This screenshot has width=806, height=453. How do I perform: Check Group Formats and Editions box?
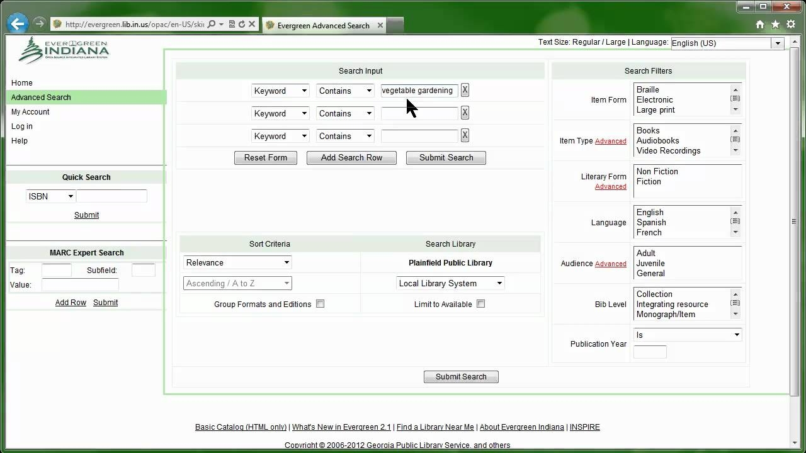click(x=320, y=304)
